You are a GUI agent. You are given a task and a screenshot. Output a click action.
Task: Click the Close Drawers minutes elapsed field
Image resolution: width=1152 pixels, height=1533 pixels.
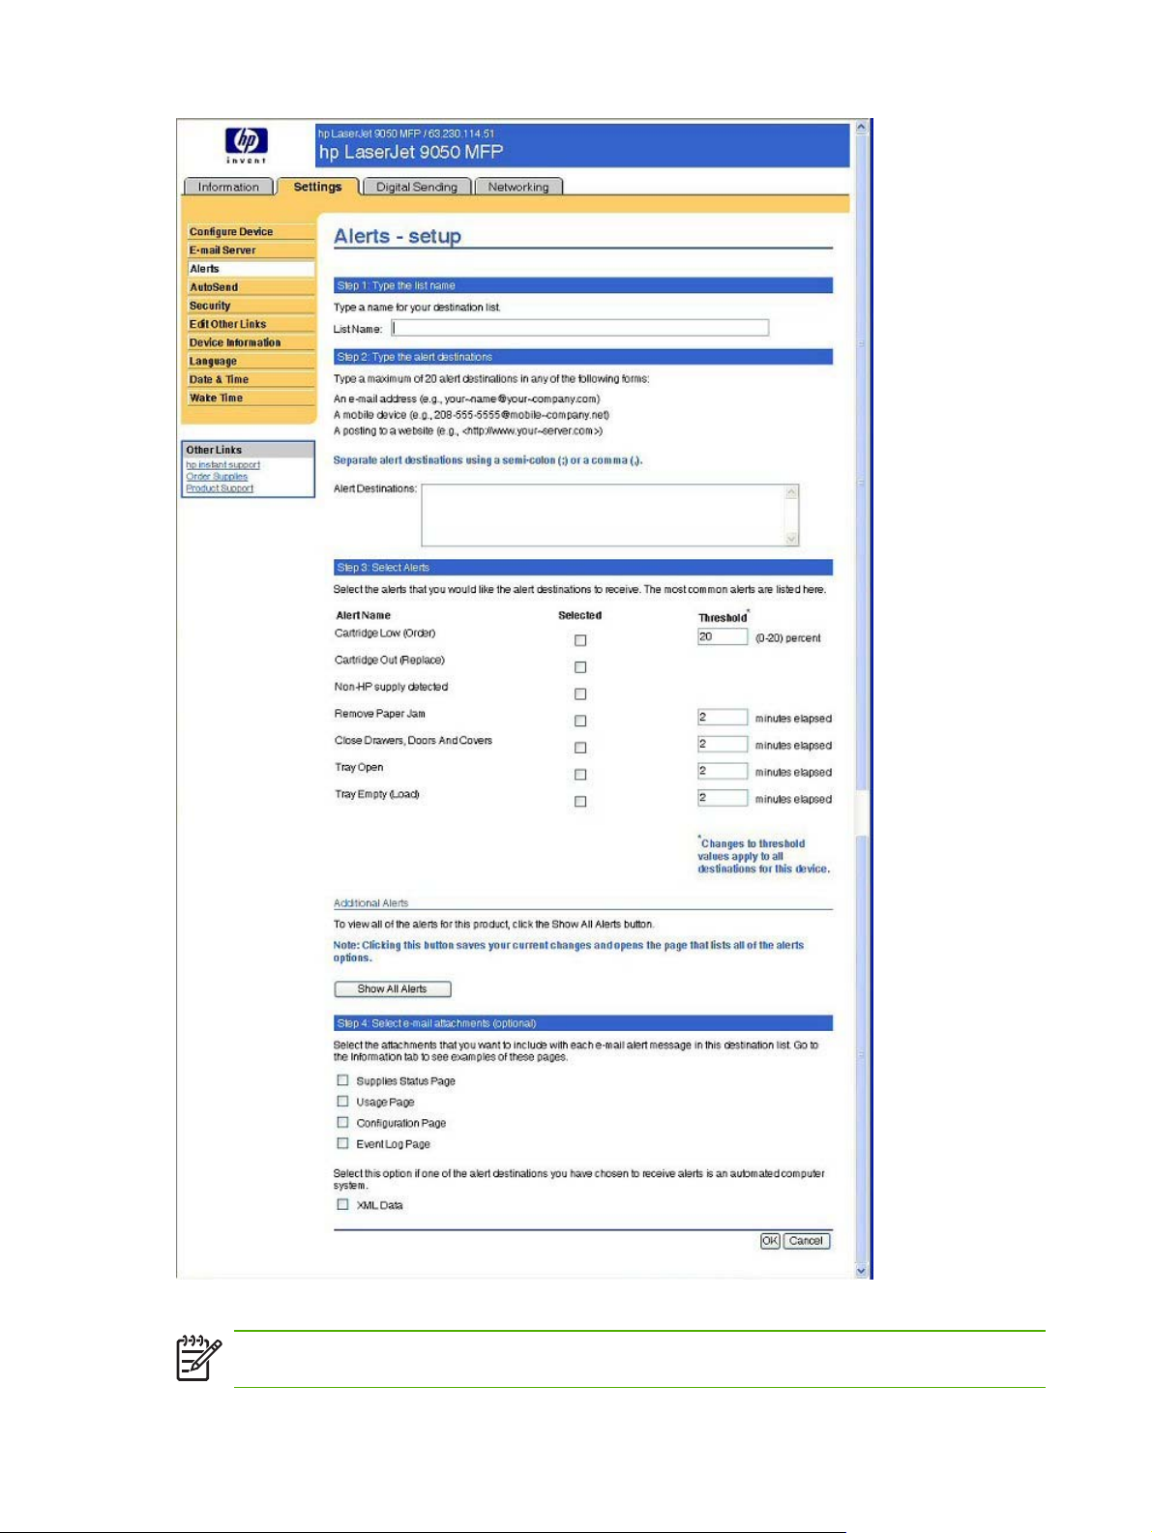pyautogui.click(x=723, y=744)
